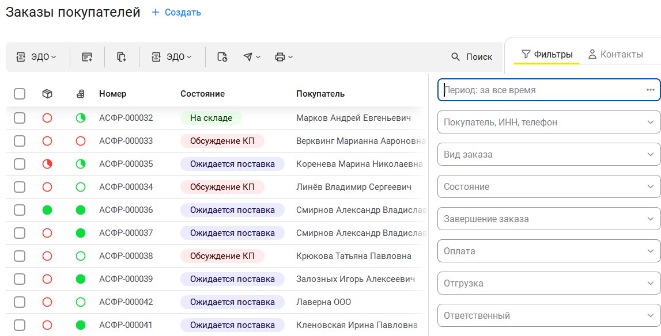Click buyer Лаверна ООО
The width and height of the screenshot is (661, 336).
pos(324,302)
